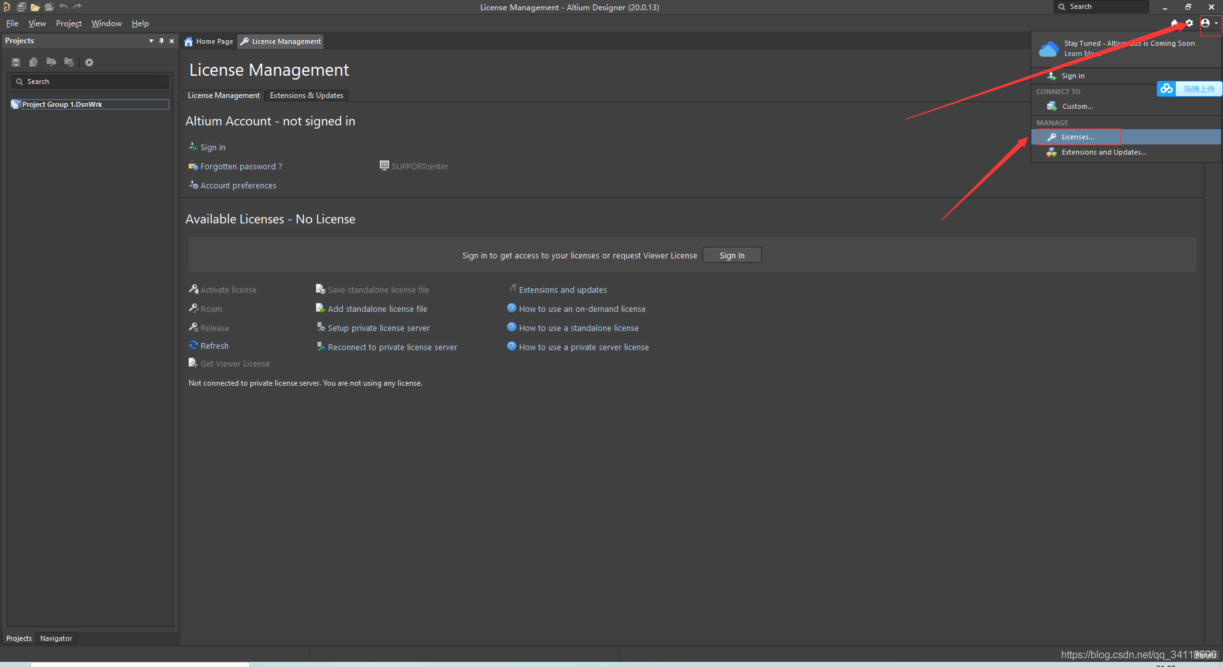The image size is (1223, 667).
Task: Pin the Projects panel
Action: point(161,41)
